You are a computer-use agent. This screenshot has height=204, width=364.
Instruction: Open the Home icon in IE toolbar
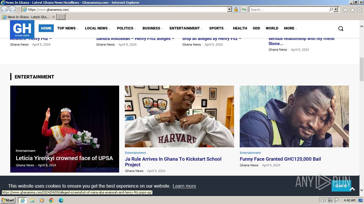pos(345,10)
